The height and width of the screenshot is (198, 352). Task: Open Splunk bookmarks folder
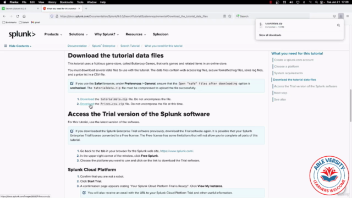click(x=24, y=22)
